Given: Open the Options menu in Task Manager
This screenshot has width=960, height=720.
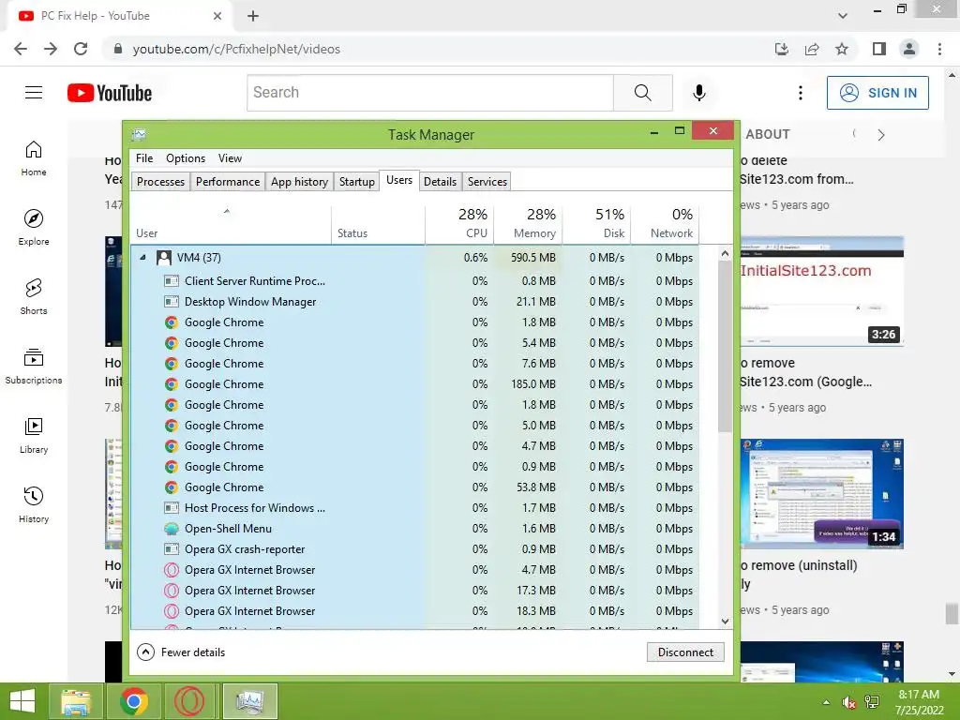Looking at the screenshot, I should coord(186,157).
